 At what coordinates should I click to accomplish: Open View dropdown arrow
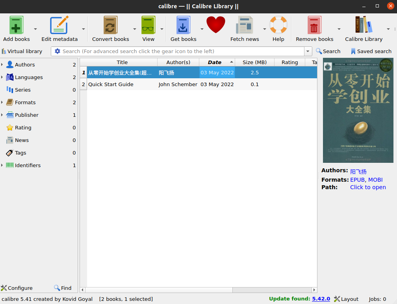point(162,29)
